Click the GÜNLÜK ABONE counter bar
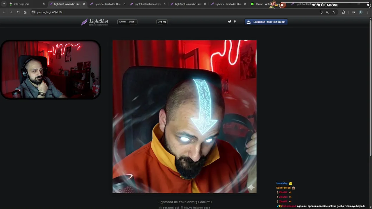The width and height of the screenshot is (372, 209). (325, 5)
